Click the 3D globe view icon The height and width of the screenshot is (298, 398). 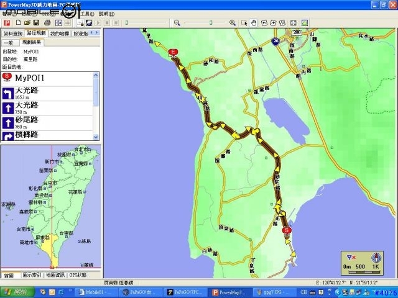(x=89, y=23)
